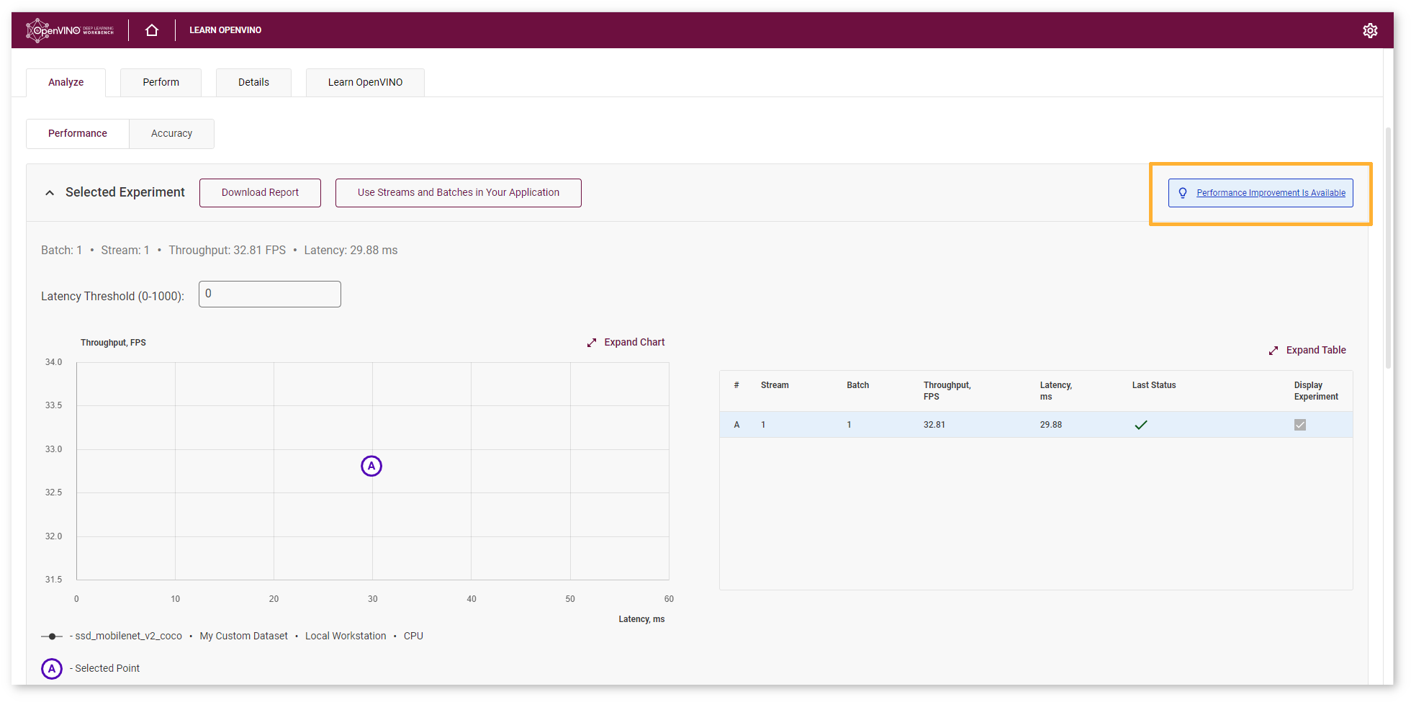Click the Expand Chart arrows icon
Viewport: 1411px width, 702px height.
(x=592, y=343)
